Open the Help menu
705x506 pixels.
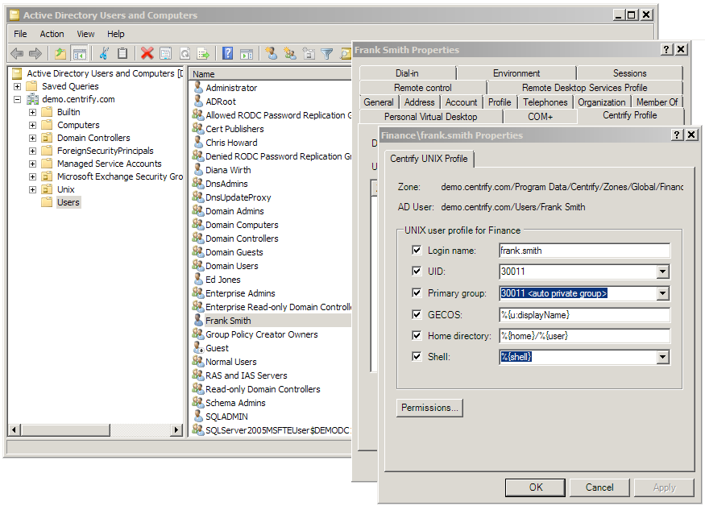pyautogui.click(x=115, y=34)
